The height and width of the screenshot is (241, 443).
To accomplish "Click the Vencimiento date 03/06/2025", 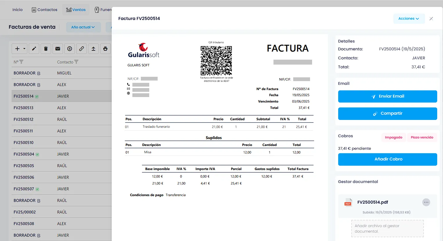I will 301,101.
